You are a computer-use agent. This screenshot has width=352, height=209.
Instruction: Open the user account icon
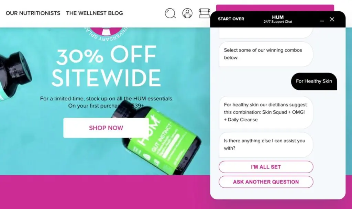[x=187, y=13]
